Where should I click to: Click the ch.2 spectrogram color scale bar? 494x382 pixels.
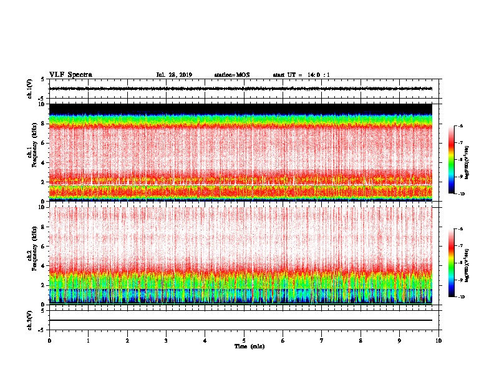click(x=452, y=263)
